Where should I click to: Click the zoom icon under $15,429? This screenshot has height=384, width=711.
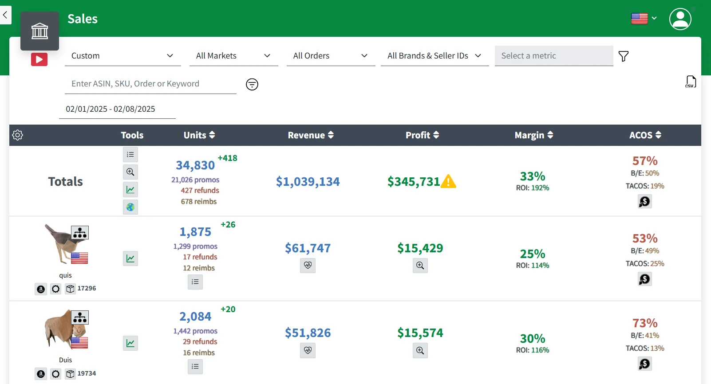click(x=420, y=266)
